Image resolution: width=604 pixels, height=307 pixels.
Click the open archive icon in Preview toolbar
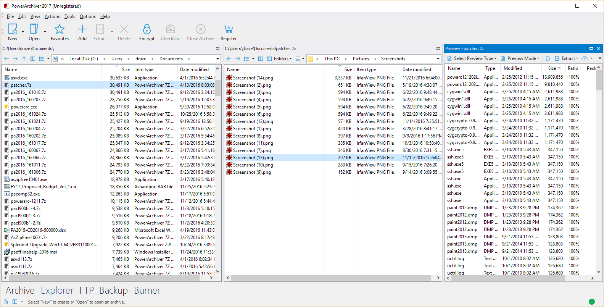coord(548,58)
